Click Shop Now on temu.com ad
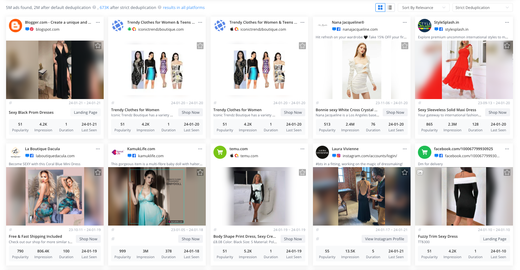520x270 pixels. (293, 239)
